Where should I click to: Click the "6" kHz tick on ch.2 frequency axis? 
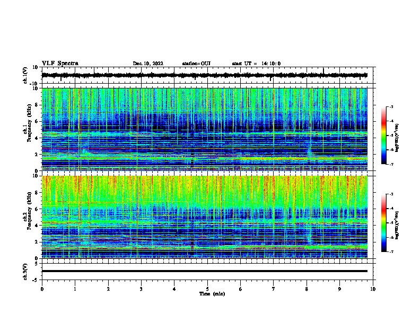point(37,209)
